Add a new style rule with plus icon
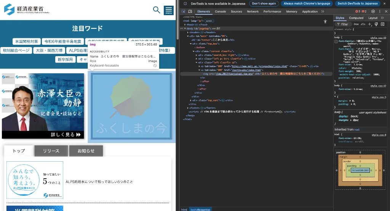The height and width of the screenshot is (211, 390). [x=369, y=24]
